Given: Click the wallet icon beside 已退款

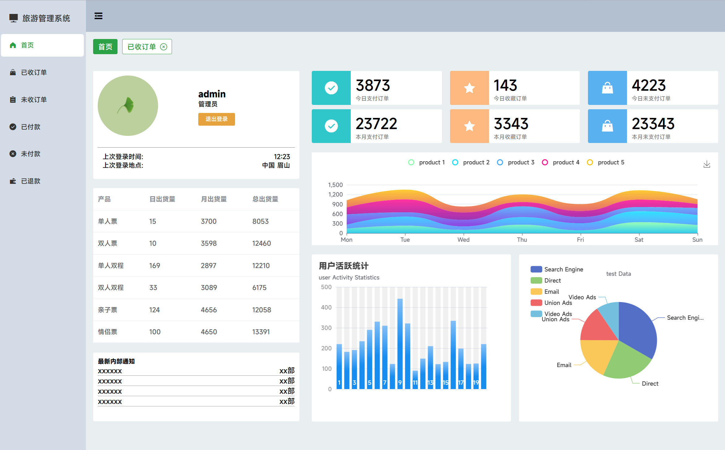Looking at the screenshot, I should (x=13, y=181).
